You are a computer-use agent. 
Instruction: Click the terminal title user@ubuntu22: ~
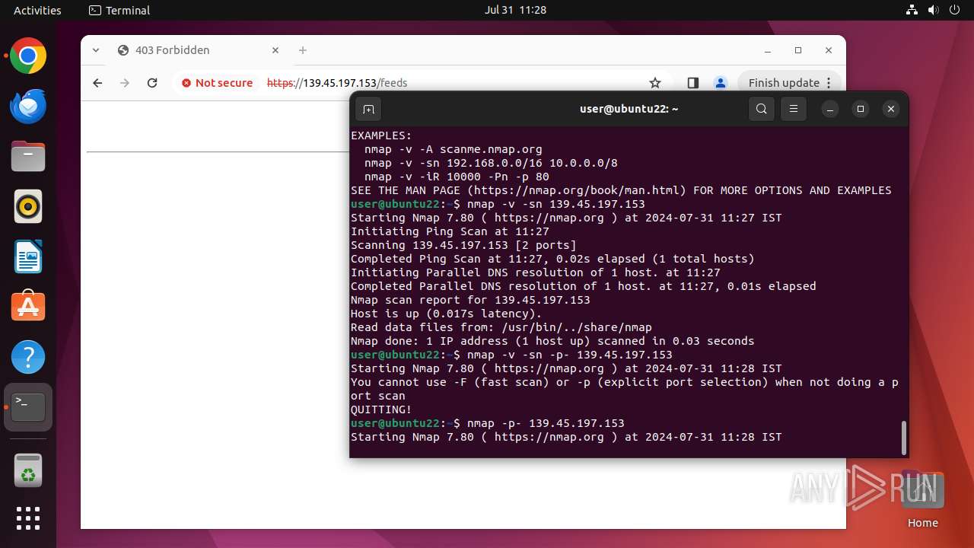pyautogui.click(x=629, y=109)
